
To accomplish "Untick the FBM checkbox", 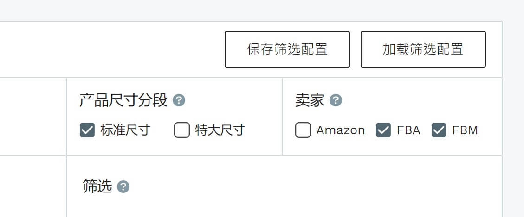I will 439,130.
